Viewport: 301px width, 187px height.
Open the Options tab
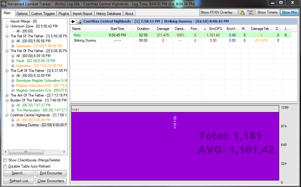tap(22, 14)
